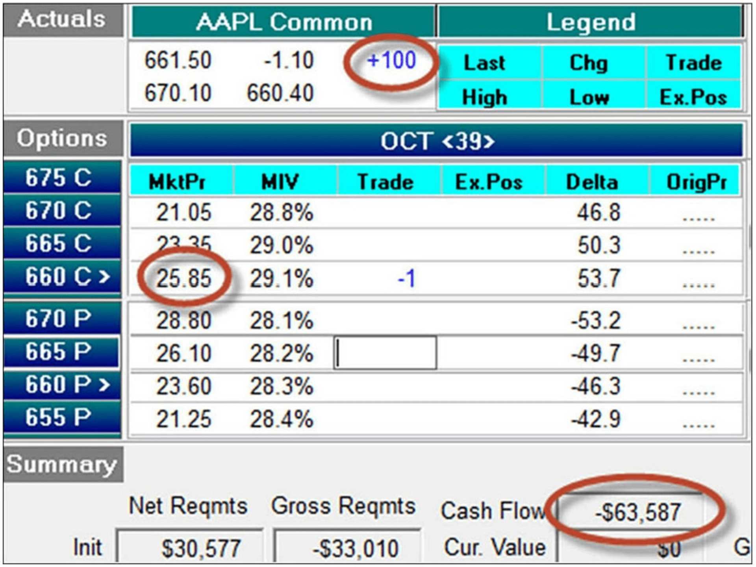
Task: Click implied volatility 28.3%
Action: 282,386
